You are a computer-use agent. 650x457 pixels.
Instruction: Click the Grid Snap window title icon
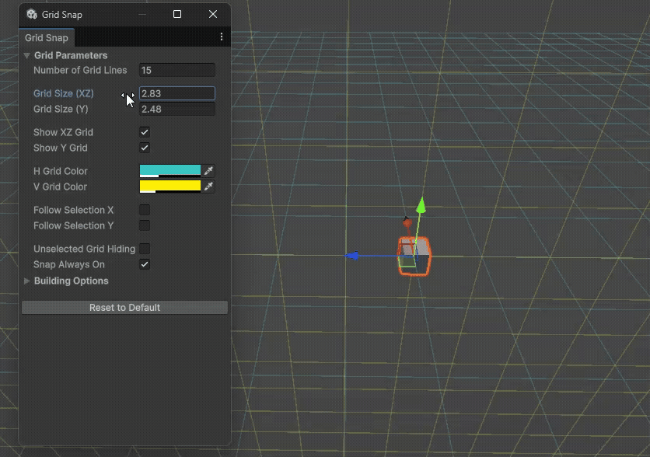click(x=32, y=14)
